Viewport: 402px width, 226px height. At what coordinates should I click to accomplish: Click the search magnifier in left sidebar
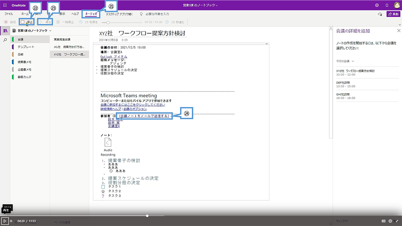[5, 40]
